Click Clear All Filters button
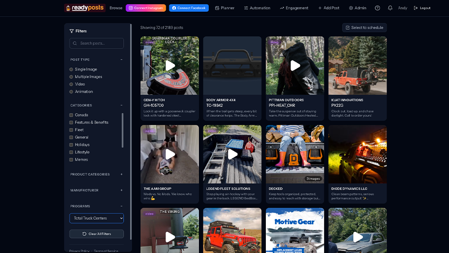Viewport: 449px width, 253px height. (97, 234)
